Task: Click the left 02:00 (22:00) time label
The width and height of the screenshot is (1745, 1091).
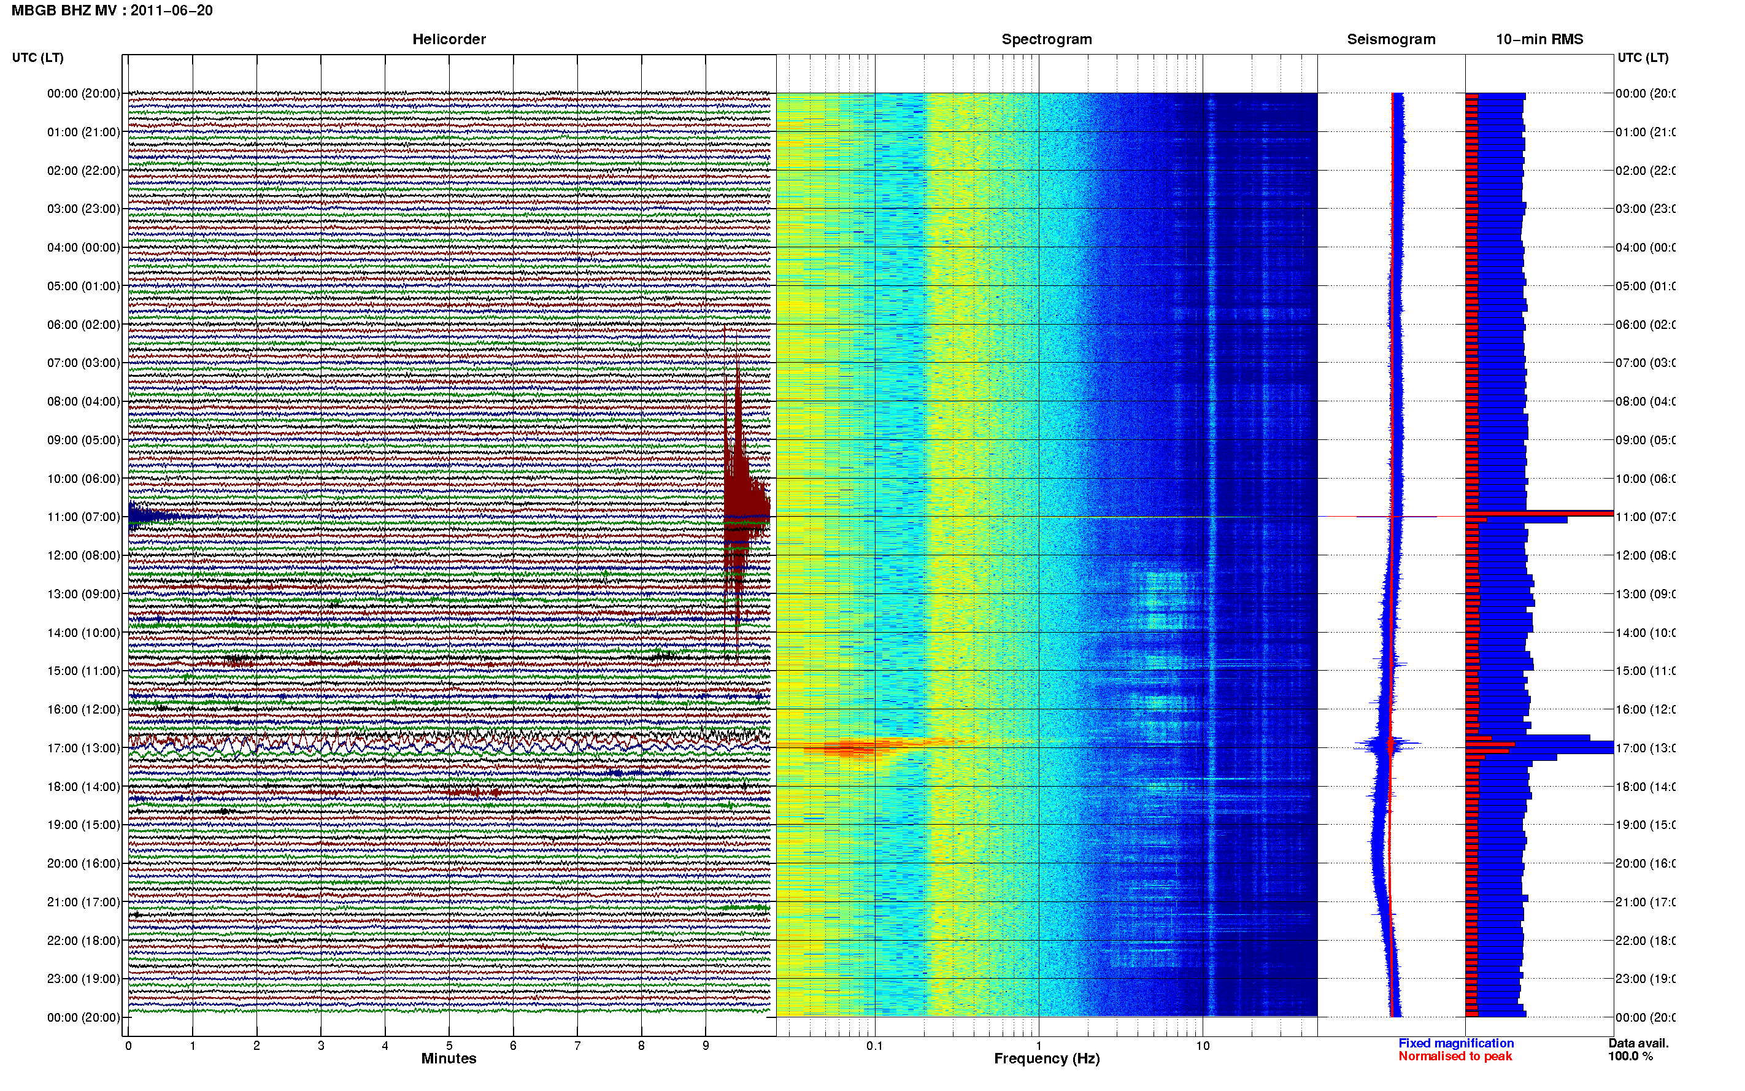Action: coord(83,171)
